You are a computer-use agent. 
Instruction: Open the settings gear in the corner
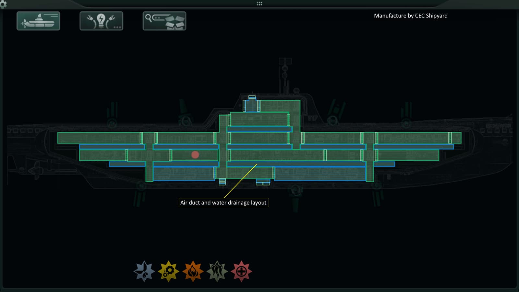3,4
